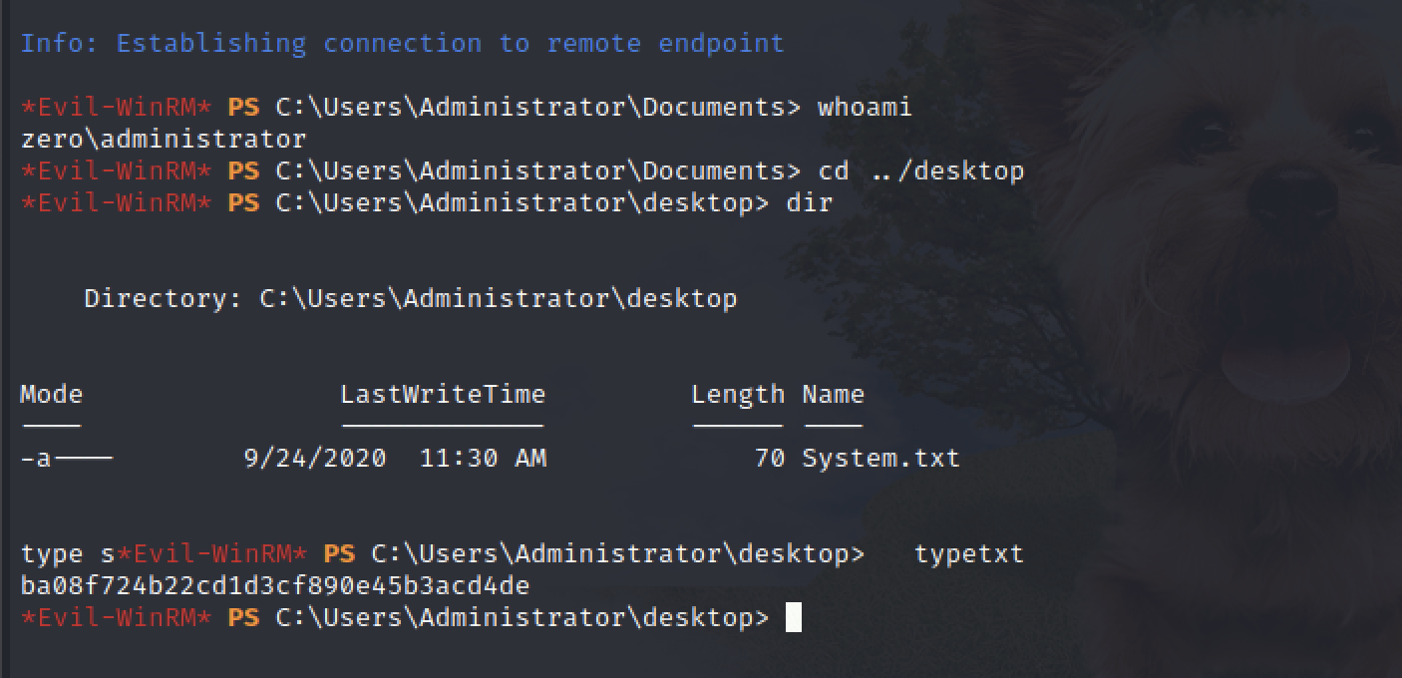This screenshot has width=1402, height=678.
Task: Click the blinking cursor block at the last prompt
Action: [794, 618]
